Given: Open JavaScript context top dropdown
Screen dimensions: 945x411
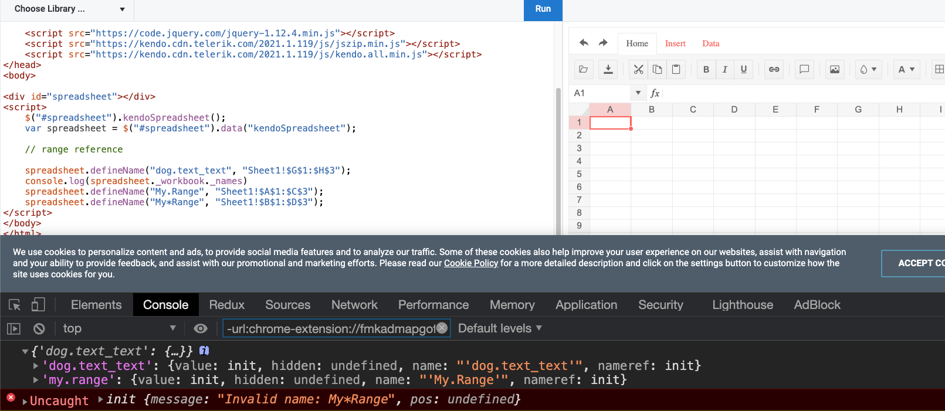Looking at the screenshot, I should point(119,329).
